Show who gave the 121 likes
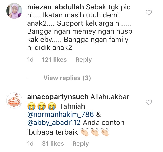 (x=54, y=60)
